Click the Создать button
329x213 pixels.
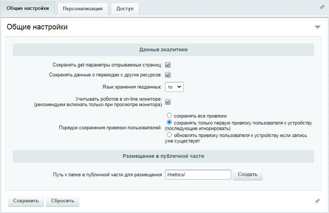tap(248, 174)
